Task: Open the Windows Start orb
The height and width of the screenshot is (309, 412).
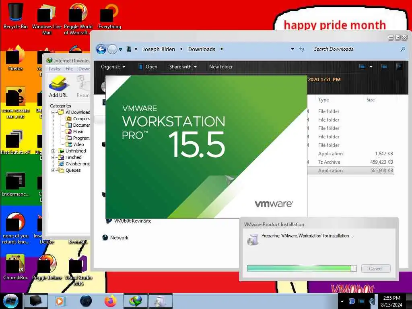Action: pyautogui.click(x=10, y=301)
